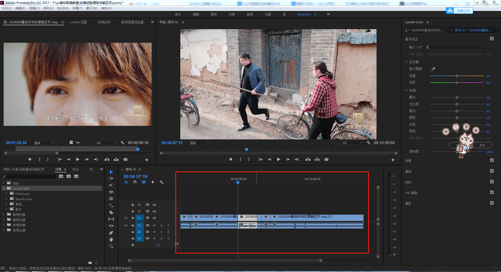Select the Track Select Forward tool
This screenshot has height=272, width=501.
coord(111,178)
